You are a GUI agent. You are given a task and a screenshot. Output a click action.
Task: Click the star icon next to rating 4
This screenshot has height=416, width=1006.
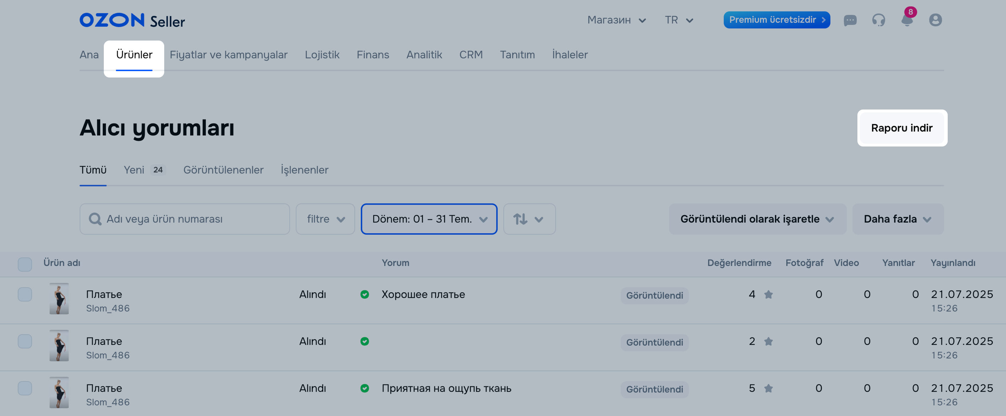pyautogui.click(x=768, y=294)
